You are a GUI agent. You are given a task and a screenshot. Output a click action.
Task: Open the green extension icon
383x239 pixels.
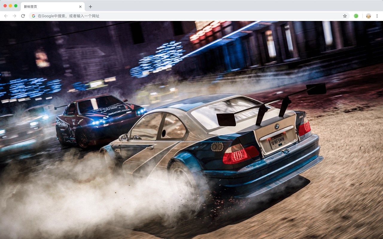coord(356,16)
